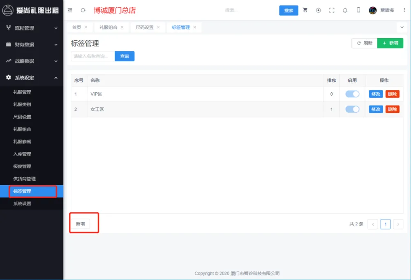Select 供货商管理 in the sidebar
Image resolution: width=411 pixels, height=280 pixels.
click(24, 179)
